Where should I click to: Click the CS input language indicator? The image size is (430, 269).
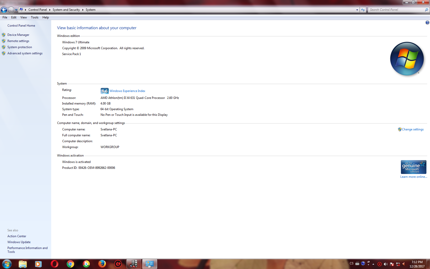pos(351,263)
